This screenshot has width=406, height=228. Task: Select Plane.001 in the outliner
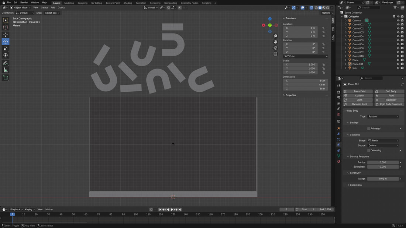(x=358, y=64)
